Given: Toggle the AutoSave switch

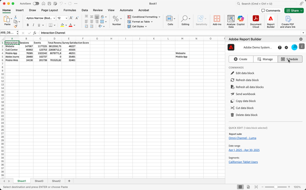Looking at the screenshot, I should coord(36,4).
